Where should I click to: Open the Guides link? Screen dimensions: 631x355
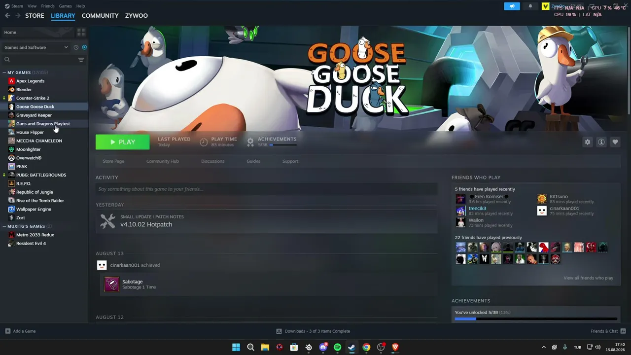(253, 161)
